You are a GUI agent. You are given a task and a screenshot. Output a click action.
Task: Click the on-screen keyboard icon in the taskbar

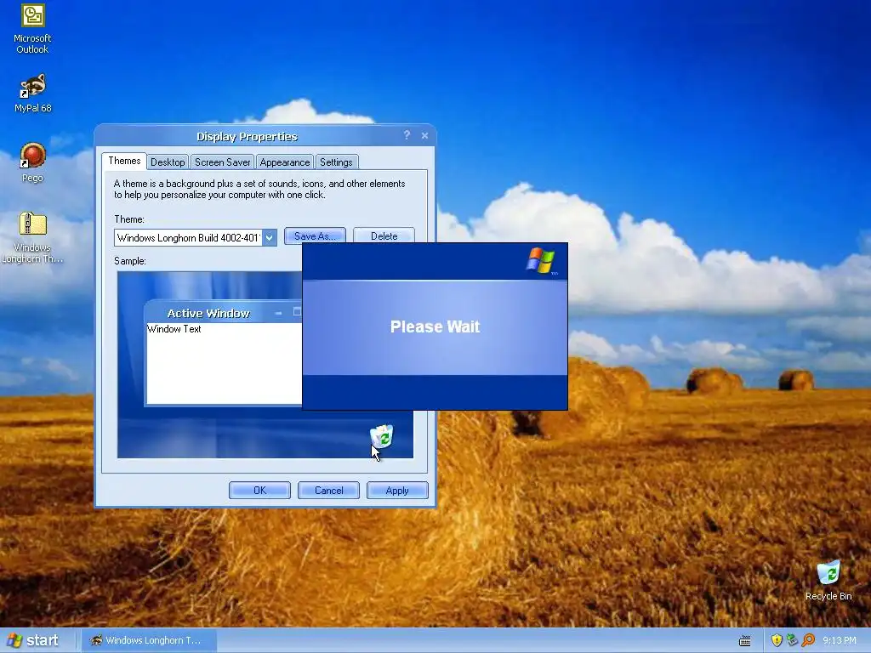coord(745,641)
